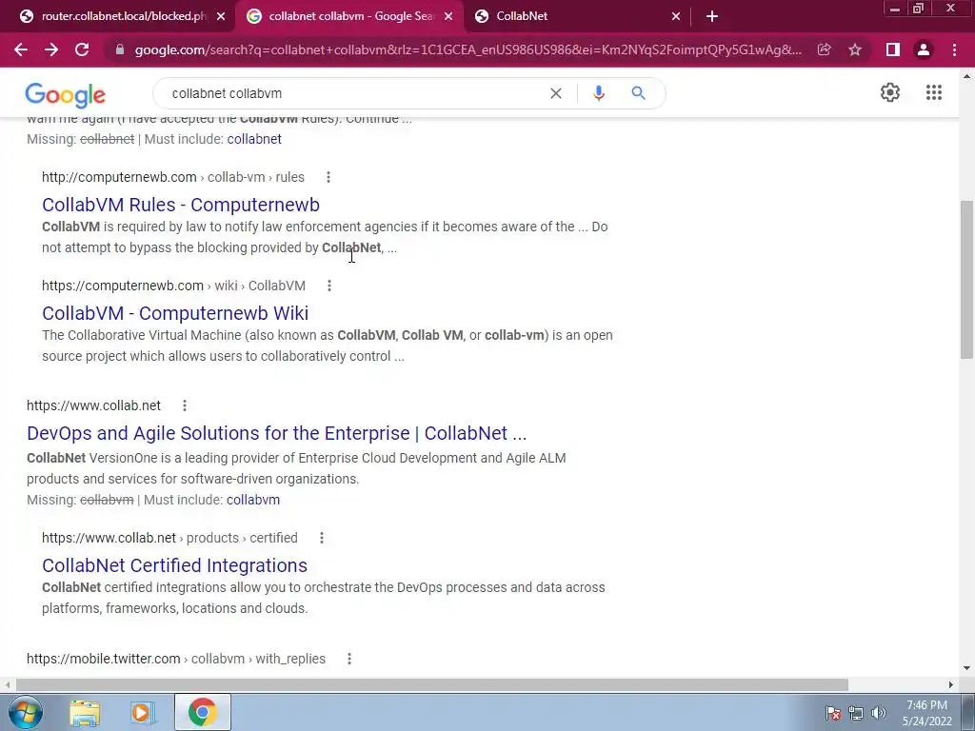Open options for Computernewb Wiki result
The width and height of the screenshot is (975, 731).
(x=329, y=286)
